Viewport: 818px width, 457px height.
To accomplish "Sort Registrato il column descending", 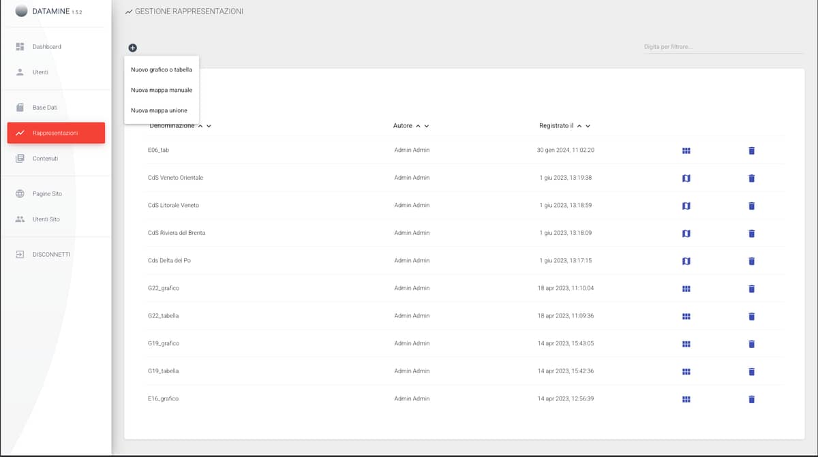I will pos(588,126).
